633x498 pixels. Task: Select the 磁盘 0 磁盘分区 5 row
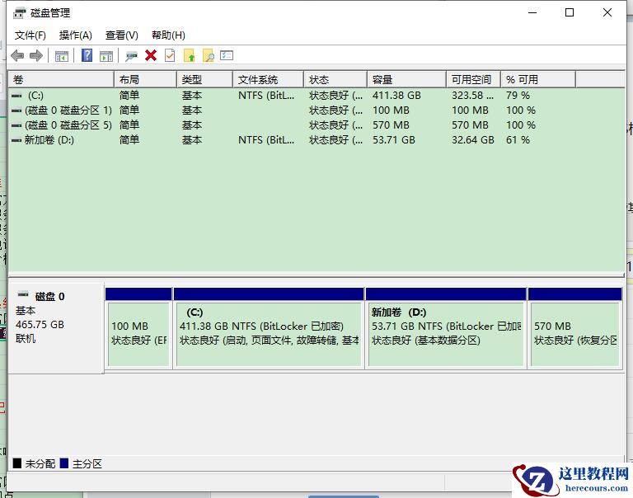point(316,125)
